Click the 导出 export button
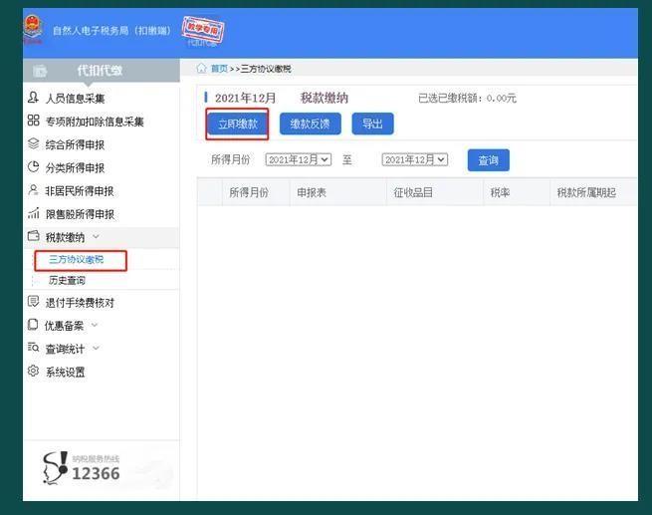This screenshot has width=652, height=515. coord(372,124)
